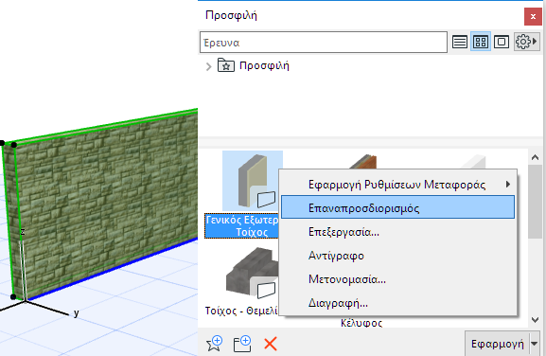
Task: Select the Προσφιλή folder label
Action: (264, 65)
